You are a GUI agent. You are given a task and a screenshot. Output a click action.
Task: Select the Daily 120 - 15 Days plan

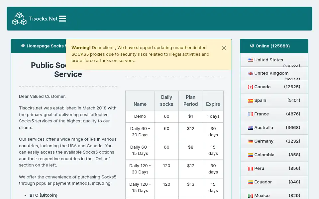point(140,187)
